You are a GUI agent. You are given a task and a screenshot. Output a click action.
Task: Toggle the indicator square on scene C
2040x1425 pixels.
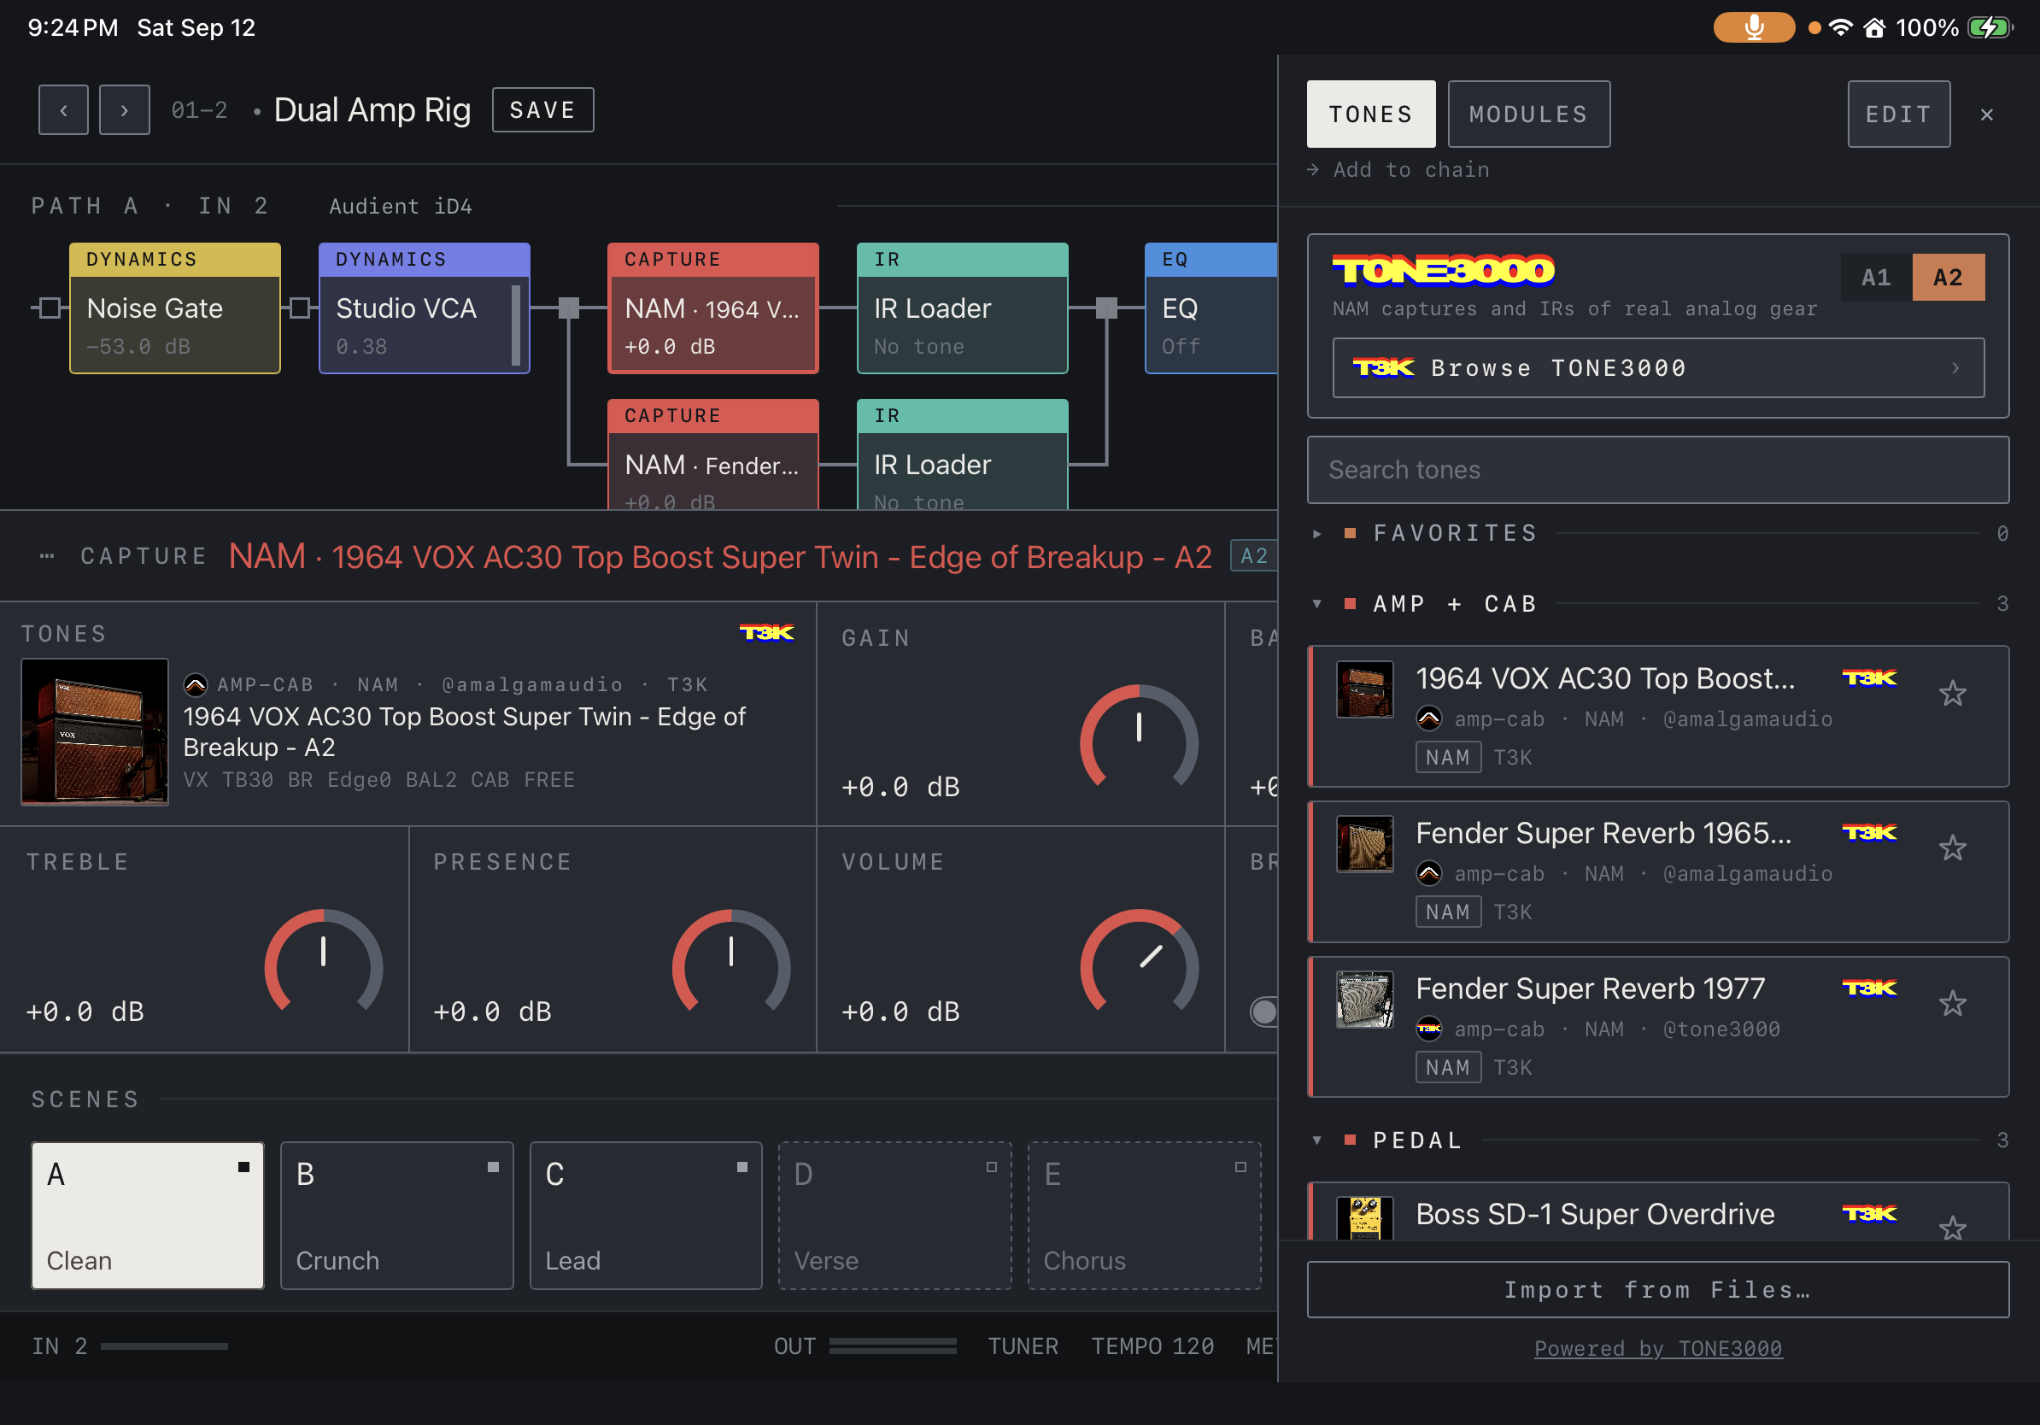coord(742,1167)
